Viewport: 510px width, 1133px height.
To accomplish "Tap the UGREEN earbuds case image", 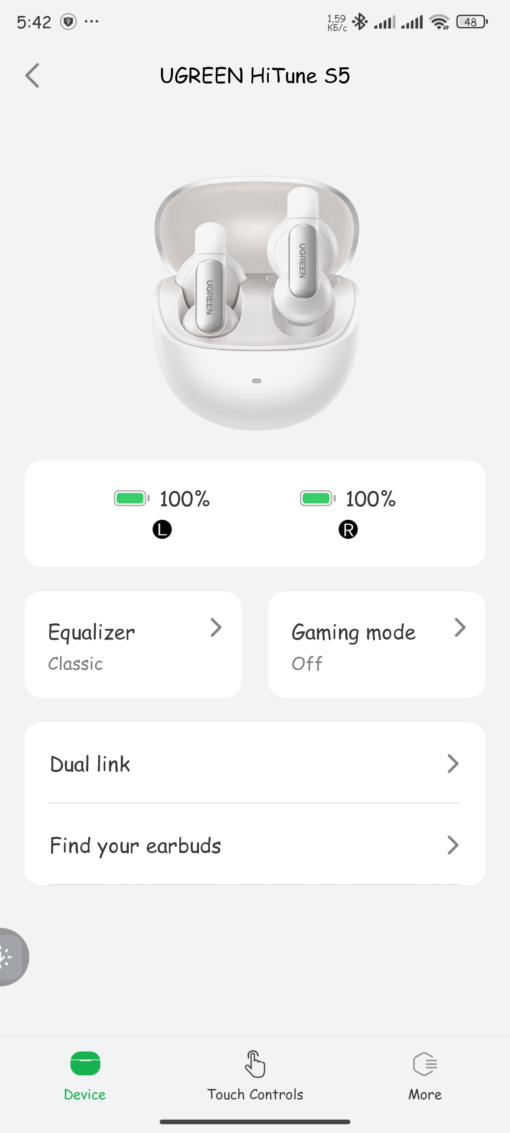I will (256, 302).
